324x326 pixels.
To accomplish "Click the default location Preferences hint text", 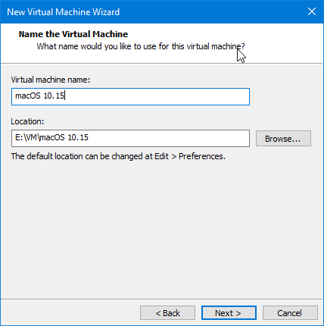I will point(118,156).
